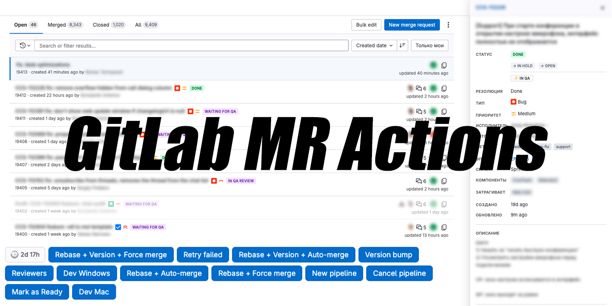Screen dimensions: 612x306
Task: Switch to the Open tab
Action: click(26, 25)
